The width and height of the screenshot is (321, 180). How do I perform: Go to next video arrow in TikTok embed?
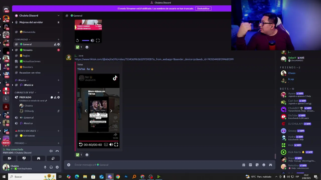point(111,111)
